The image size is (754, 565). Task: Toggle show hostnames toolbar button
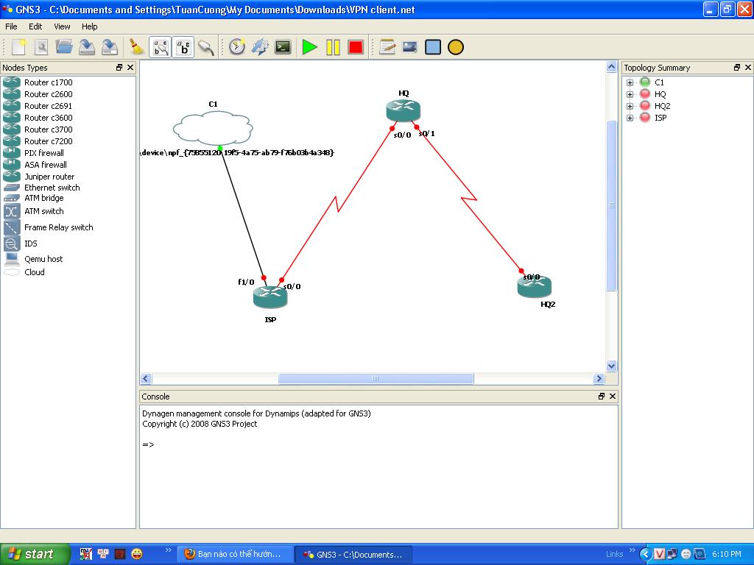pyautogui.click(x=184, y=47)
